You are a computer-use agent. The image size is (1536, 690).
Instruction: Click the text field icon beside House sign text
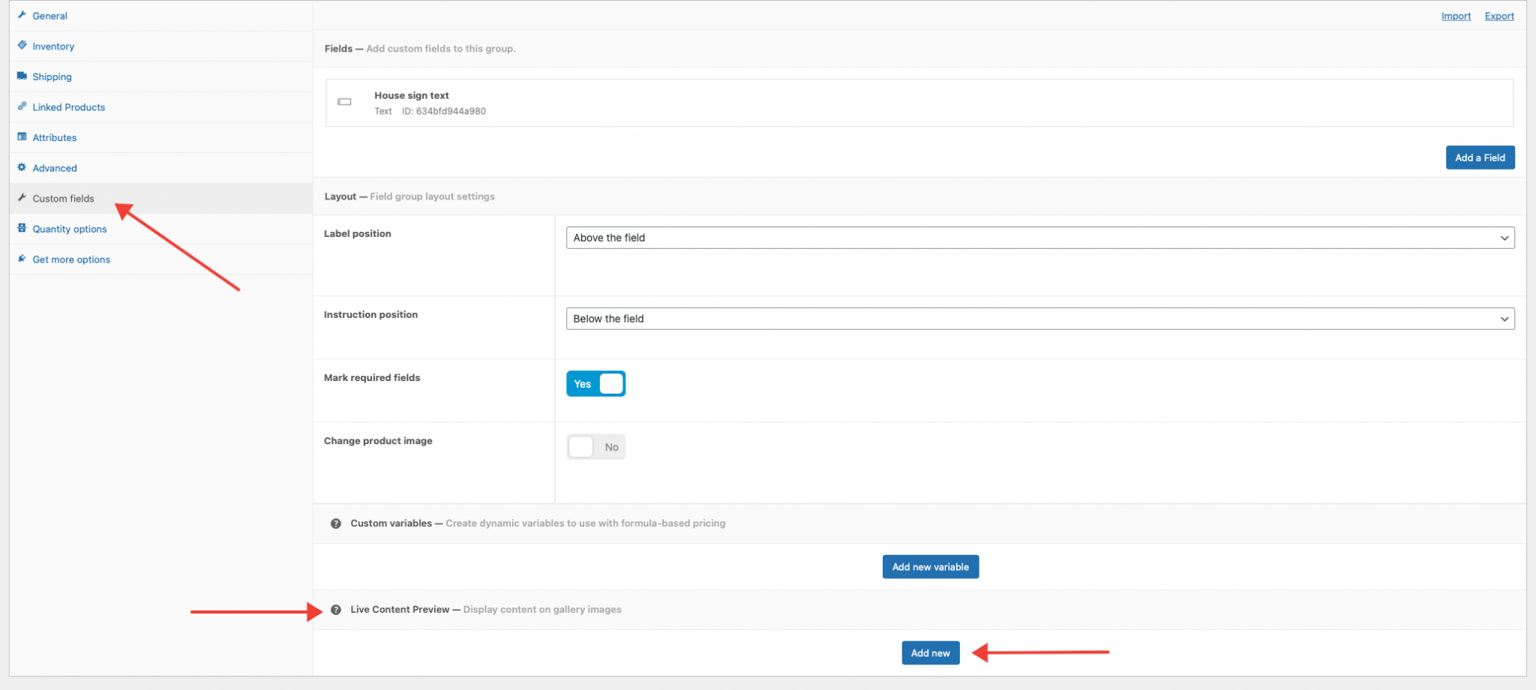point(344,101)
